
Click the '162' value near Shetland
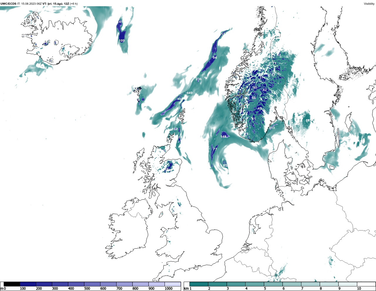(x=175, y=129)
